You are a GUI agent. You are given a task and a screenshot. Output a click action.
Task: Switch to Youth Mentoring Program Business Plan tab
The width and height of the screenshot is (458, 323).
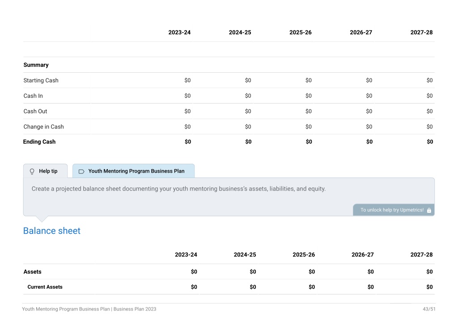(x=133, y=171)
